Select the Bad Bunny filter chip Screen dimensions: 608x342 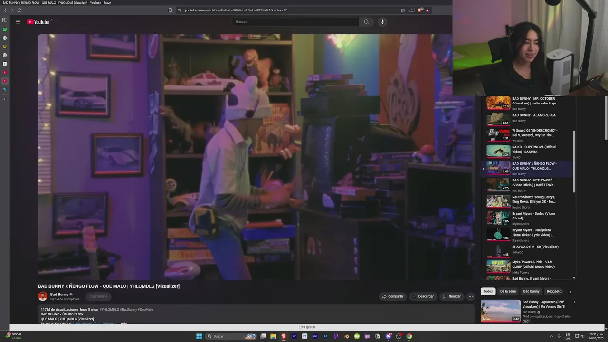531,291
